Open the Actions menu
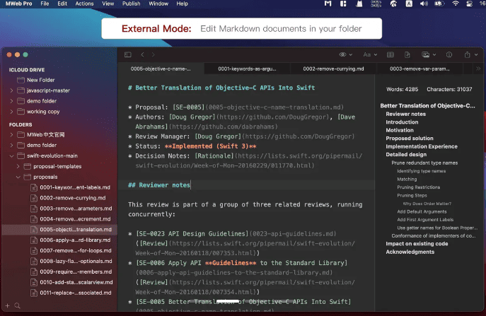Screen dimensions: 486x316 click(x=84, y=4)
